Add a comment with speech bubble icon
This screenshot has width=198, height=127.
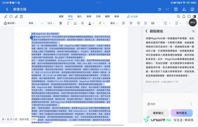coord(11,17)
